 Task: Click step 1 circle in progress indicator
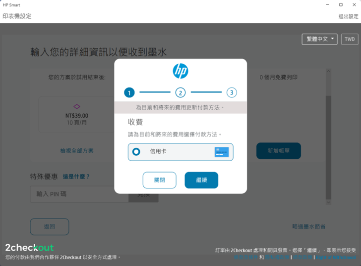(x=129, y=92)
